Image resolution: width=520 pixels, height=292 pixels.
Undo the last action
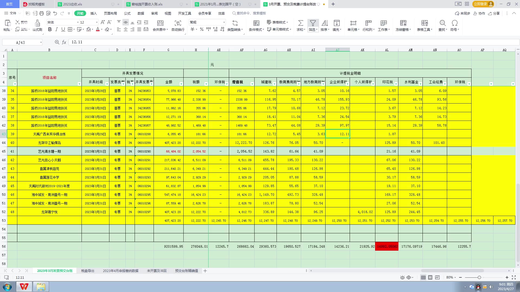pos(55,13)
